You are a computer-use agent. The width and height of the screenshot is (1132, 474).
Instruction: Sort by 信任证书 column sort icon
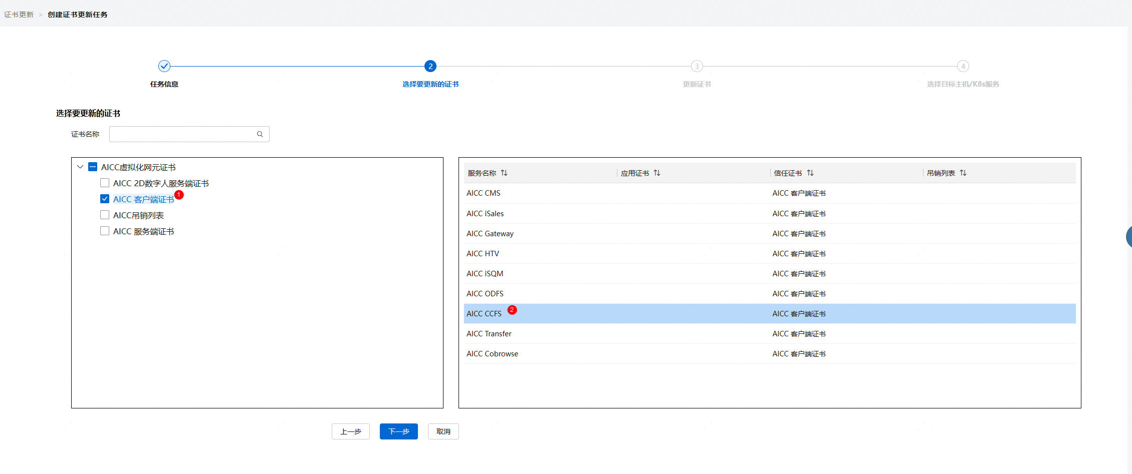pos(810,173)
